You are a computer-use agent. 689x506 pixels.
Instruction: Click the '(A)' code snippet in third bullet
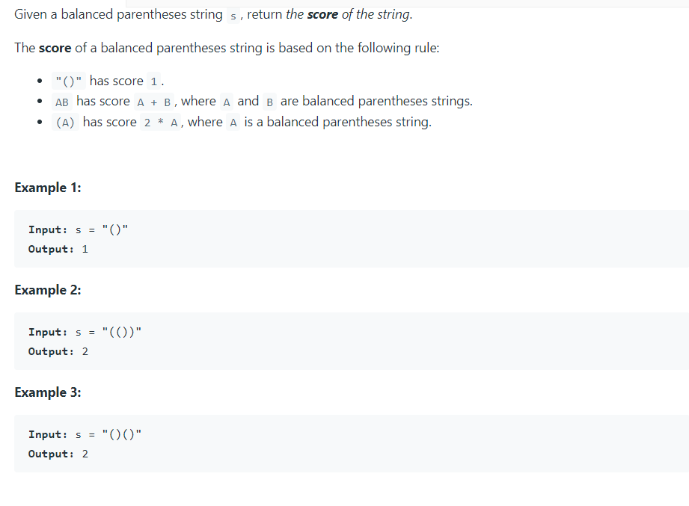pyautogui.click(x=65, y=123)
